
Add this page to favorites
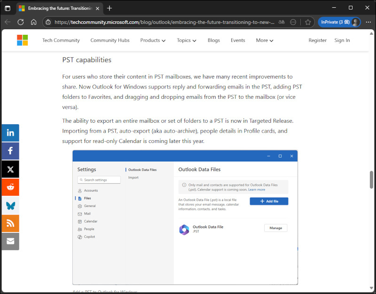coord(308,22)
